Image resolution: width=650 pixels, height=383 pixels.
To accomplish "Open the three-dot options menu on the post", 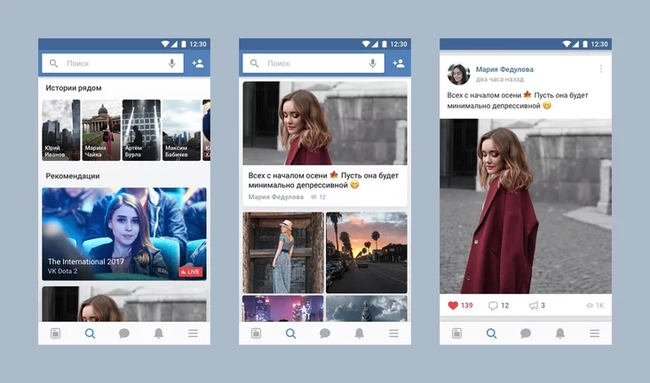I will tap(601, 69).
